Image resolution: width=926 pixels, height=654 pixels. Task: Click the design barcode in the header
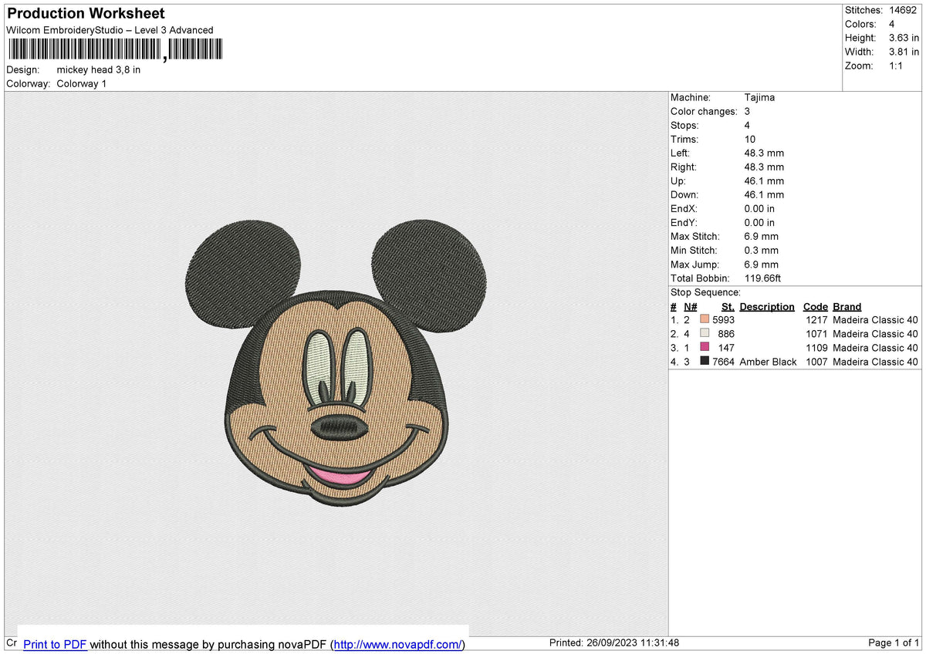pos(115,49)
